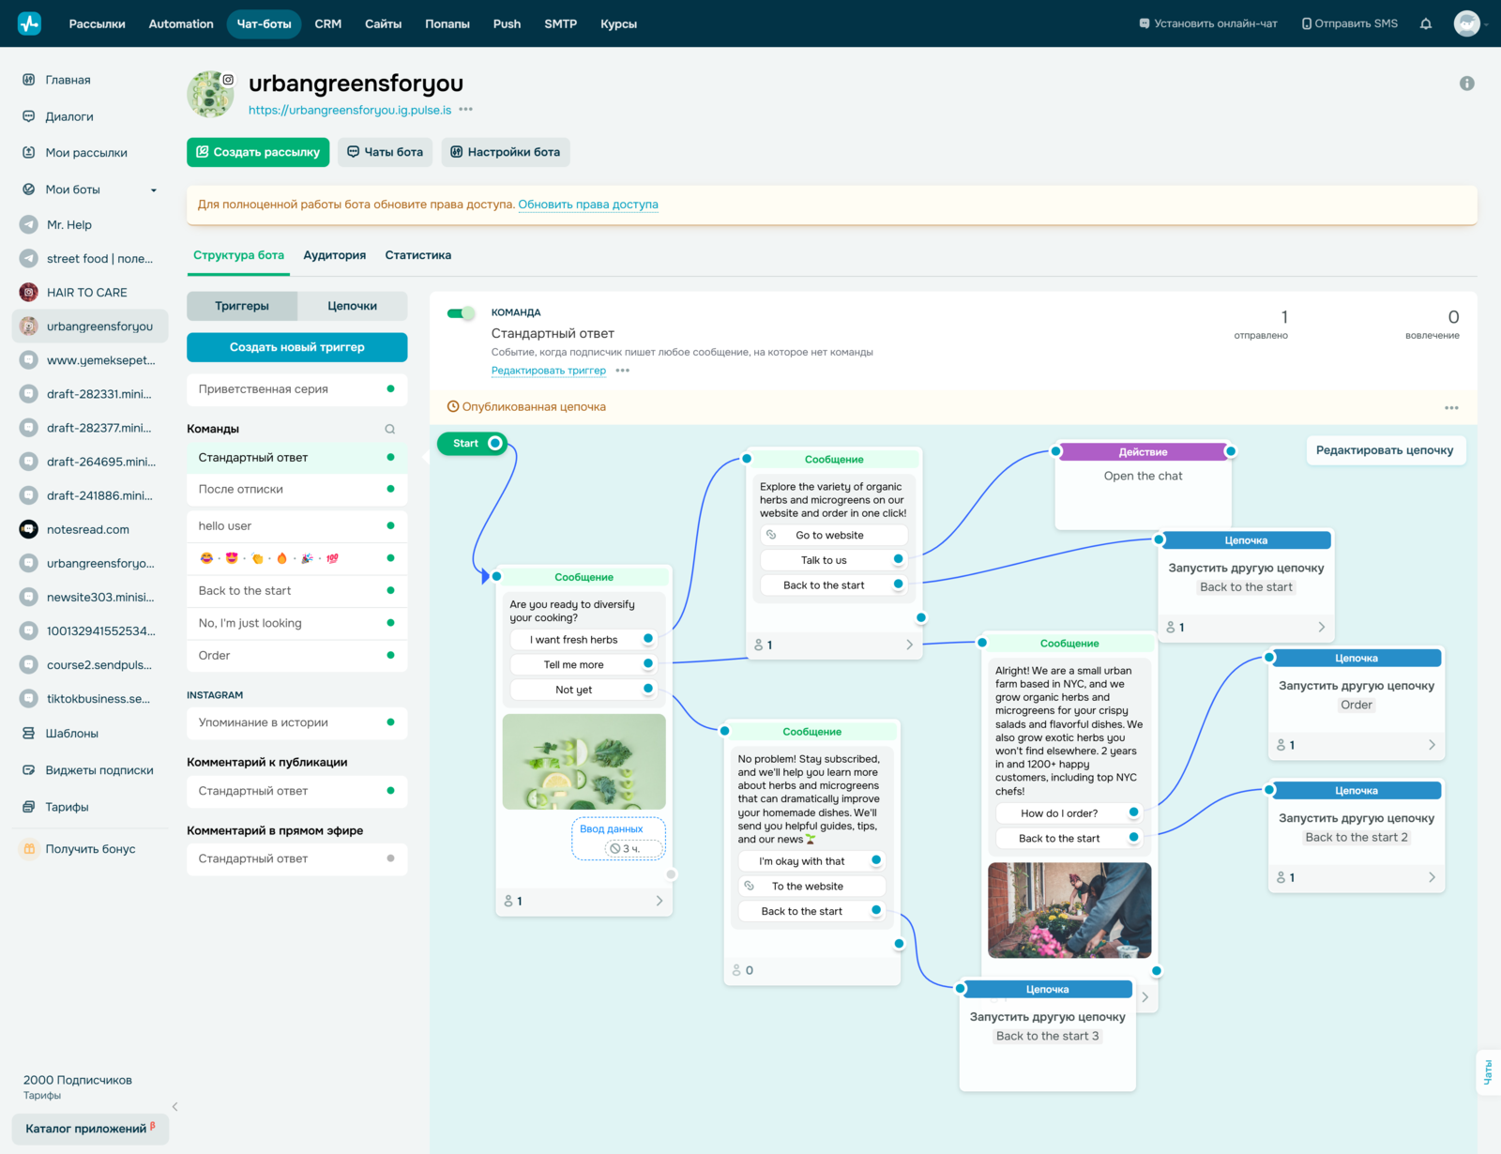The width and height of the screenshot is (1501, 1154).
Task: Click Установить онлайн-чат in top bar
Action: pyautogui.click(x=1208, y=23)
